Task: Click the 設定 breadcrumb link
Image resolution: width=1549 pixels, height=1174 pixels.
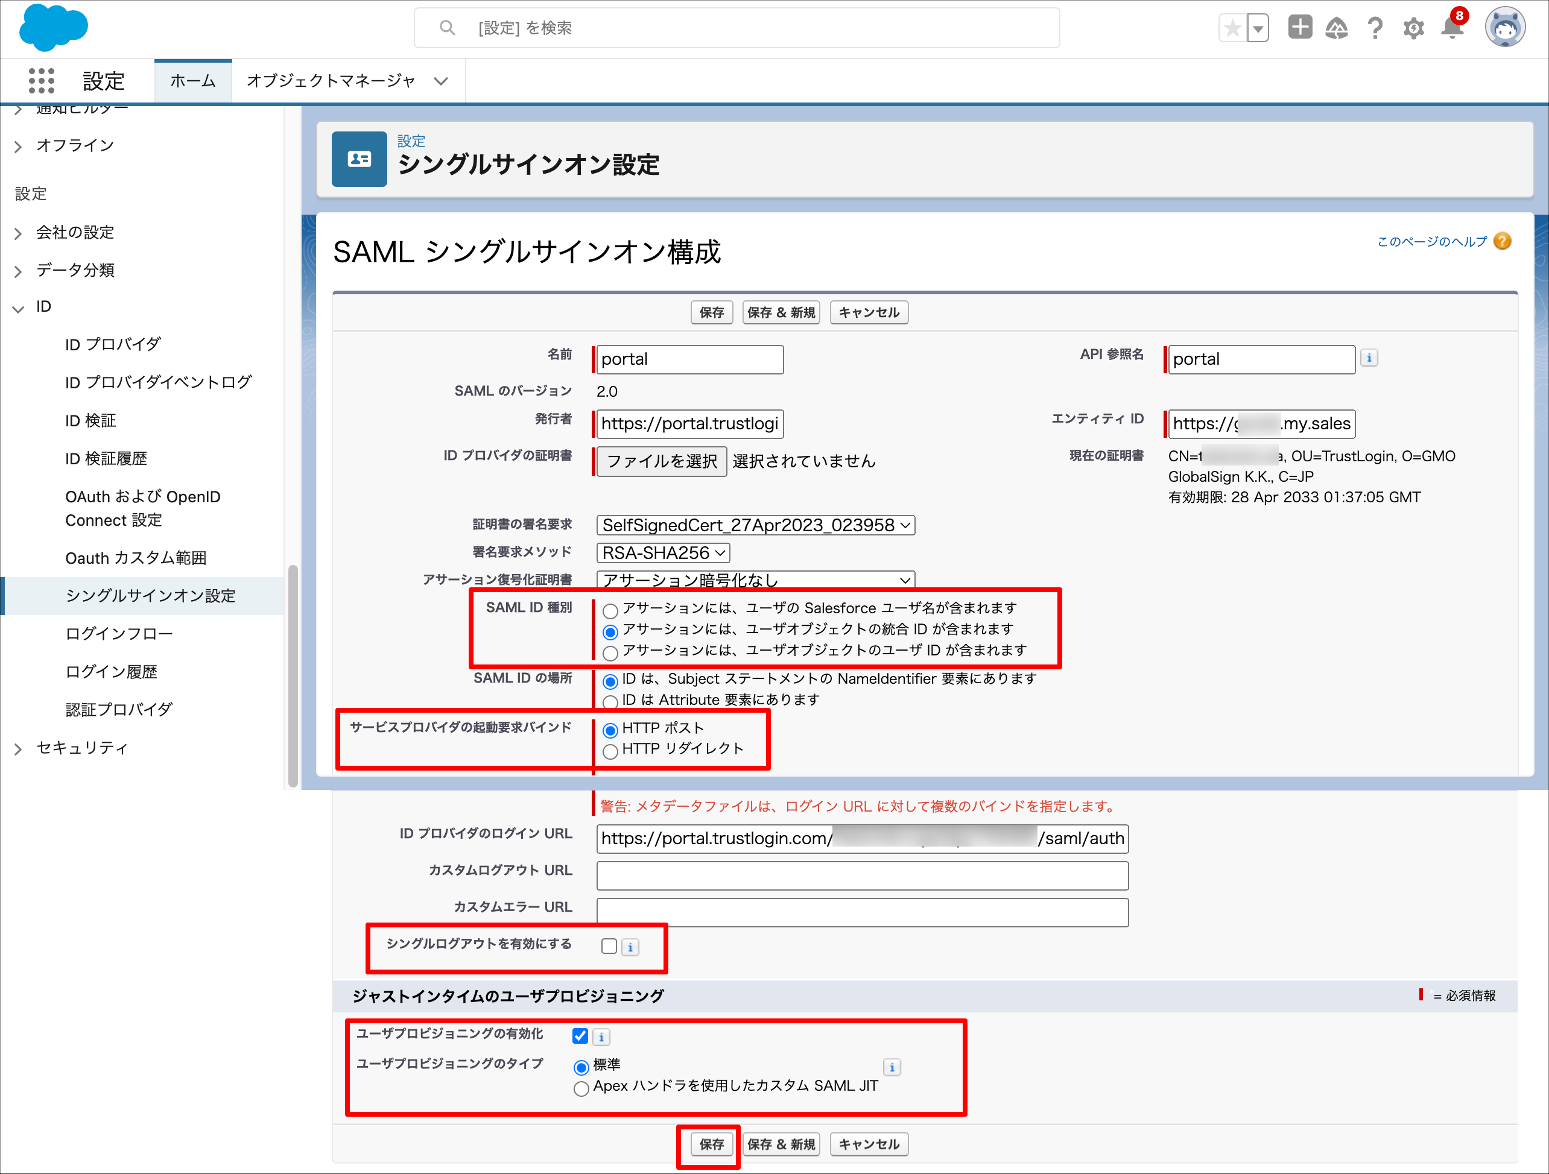Action: click(x=411, y=140)
